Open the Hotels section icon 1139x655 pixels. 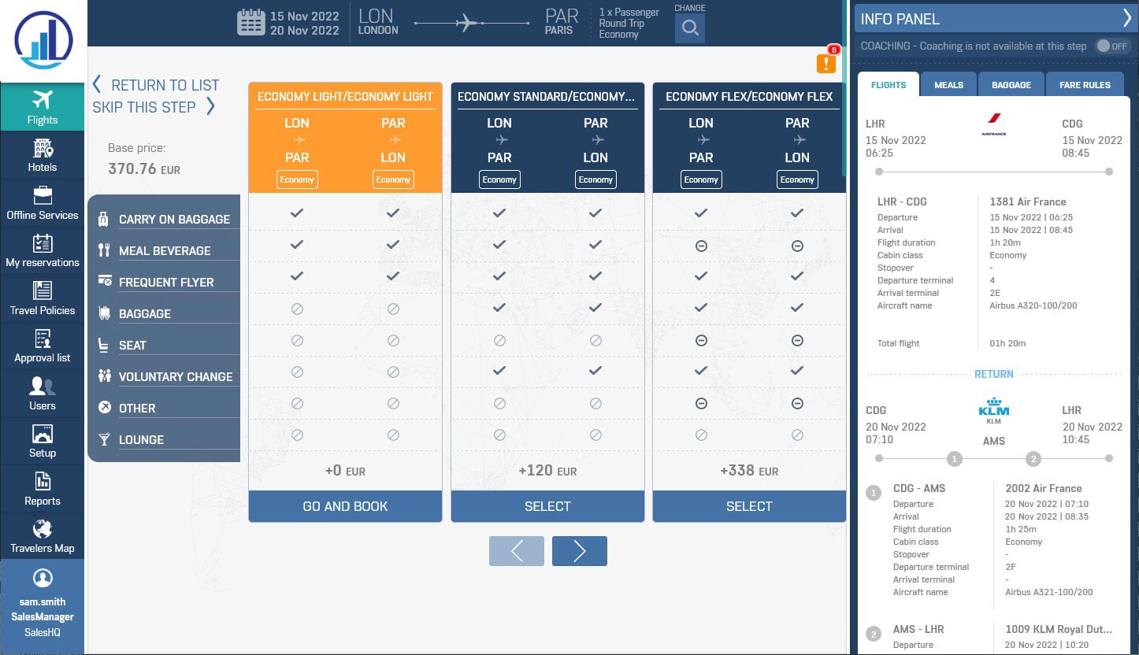[x=43, y=148]
